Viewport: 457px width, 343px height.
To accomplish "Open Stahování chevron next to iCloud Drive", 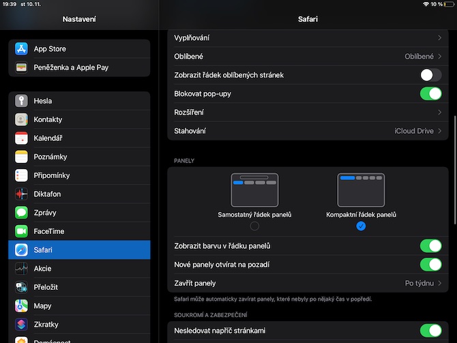I will click(439, 131).
